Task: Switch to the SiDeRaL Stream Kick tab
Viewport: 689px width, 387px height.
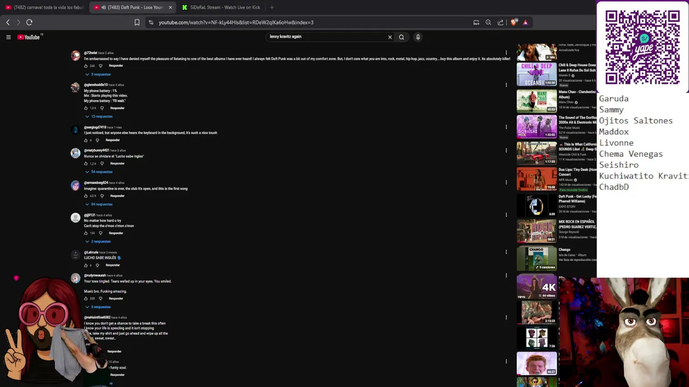Action: (221, 8)
